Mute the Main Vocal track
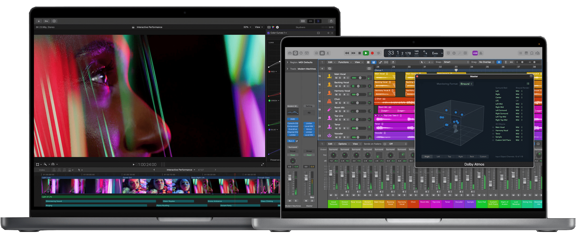The width and height of the screenshot is (576, 233). click(x=336, y=78)
